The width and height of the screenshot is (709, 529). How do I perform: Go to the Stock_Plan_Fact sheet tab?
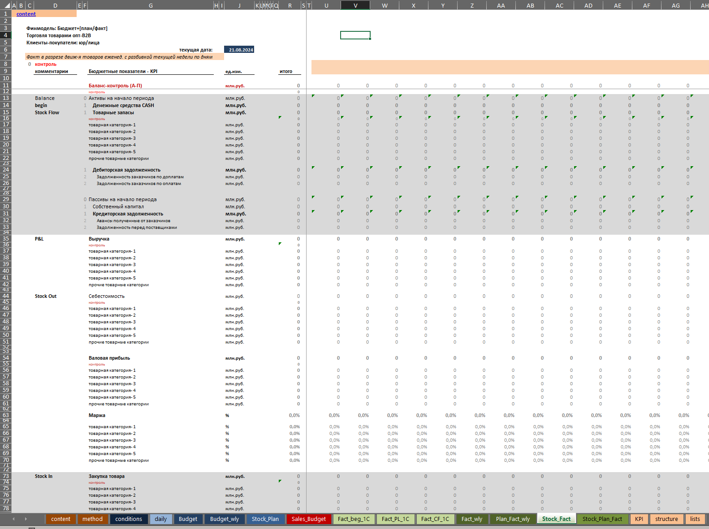(602, 519)
